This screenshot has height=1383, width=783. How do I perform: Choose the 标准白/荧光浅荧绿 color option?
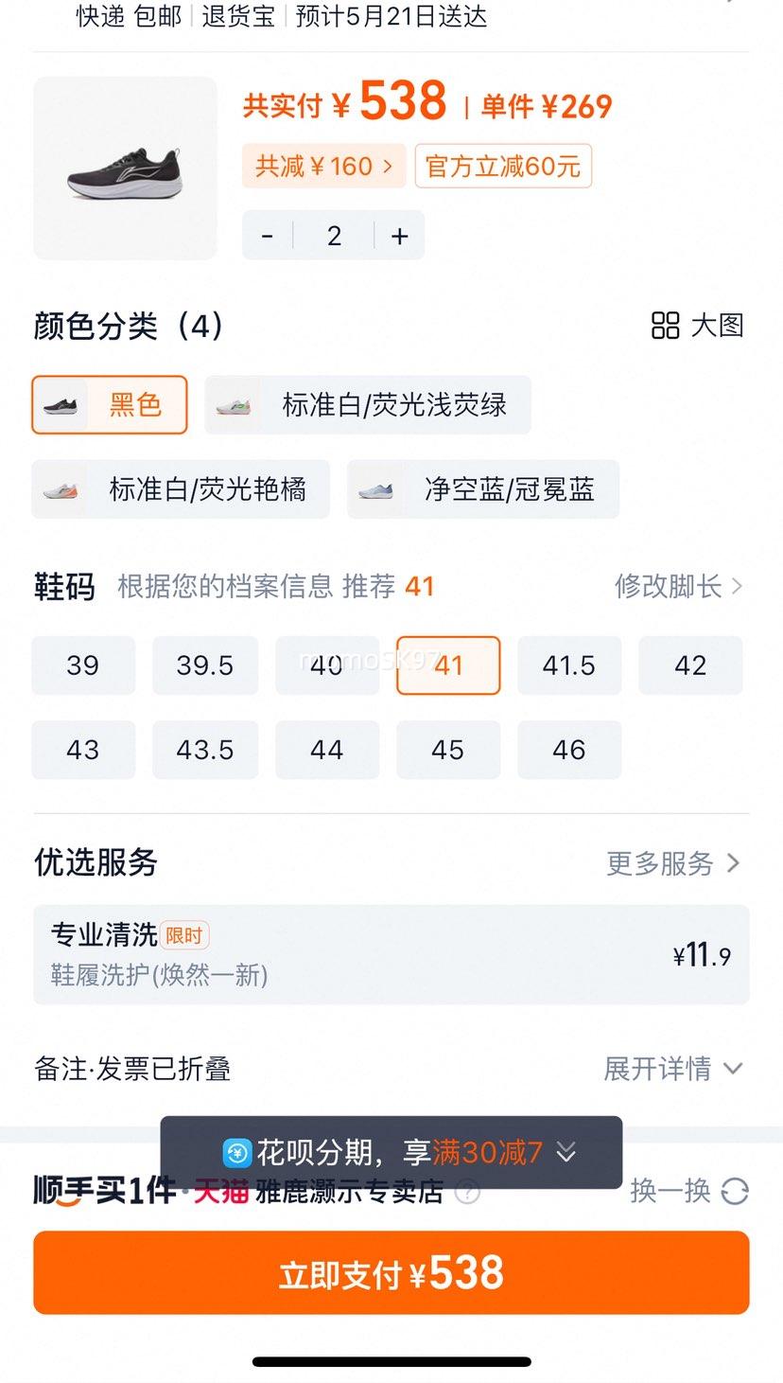coord(368,405)
